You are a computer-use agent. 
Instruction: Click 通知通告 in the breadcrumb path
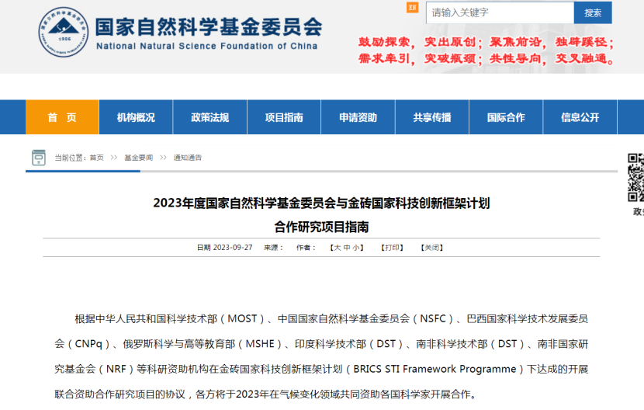(187, 158)
